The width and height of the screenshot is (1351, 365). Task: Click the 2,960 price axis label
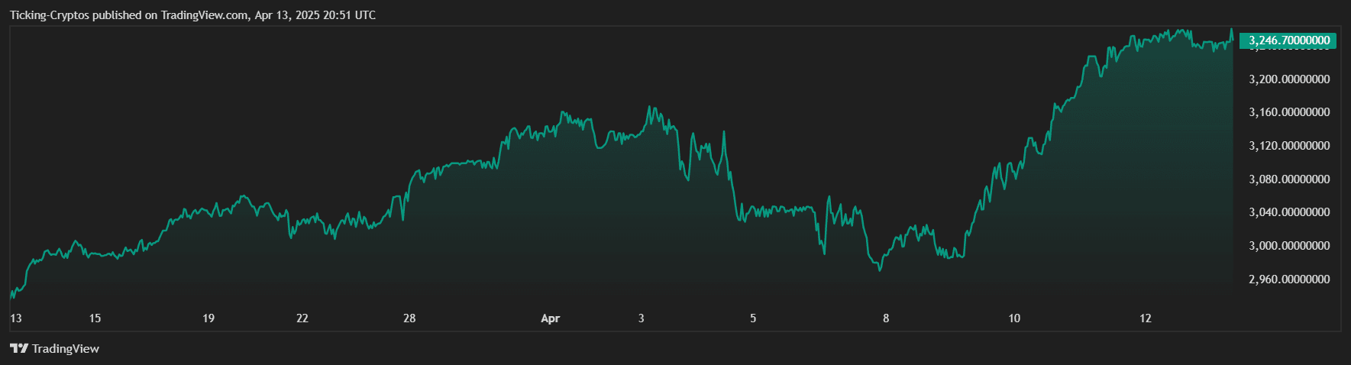pyautogui.click(x=1288, y=279)
